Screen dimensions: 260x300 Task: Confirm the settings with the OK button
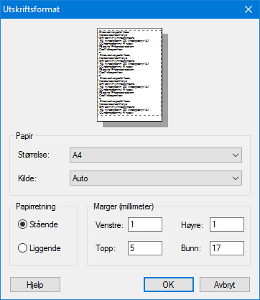169,285
